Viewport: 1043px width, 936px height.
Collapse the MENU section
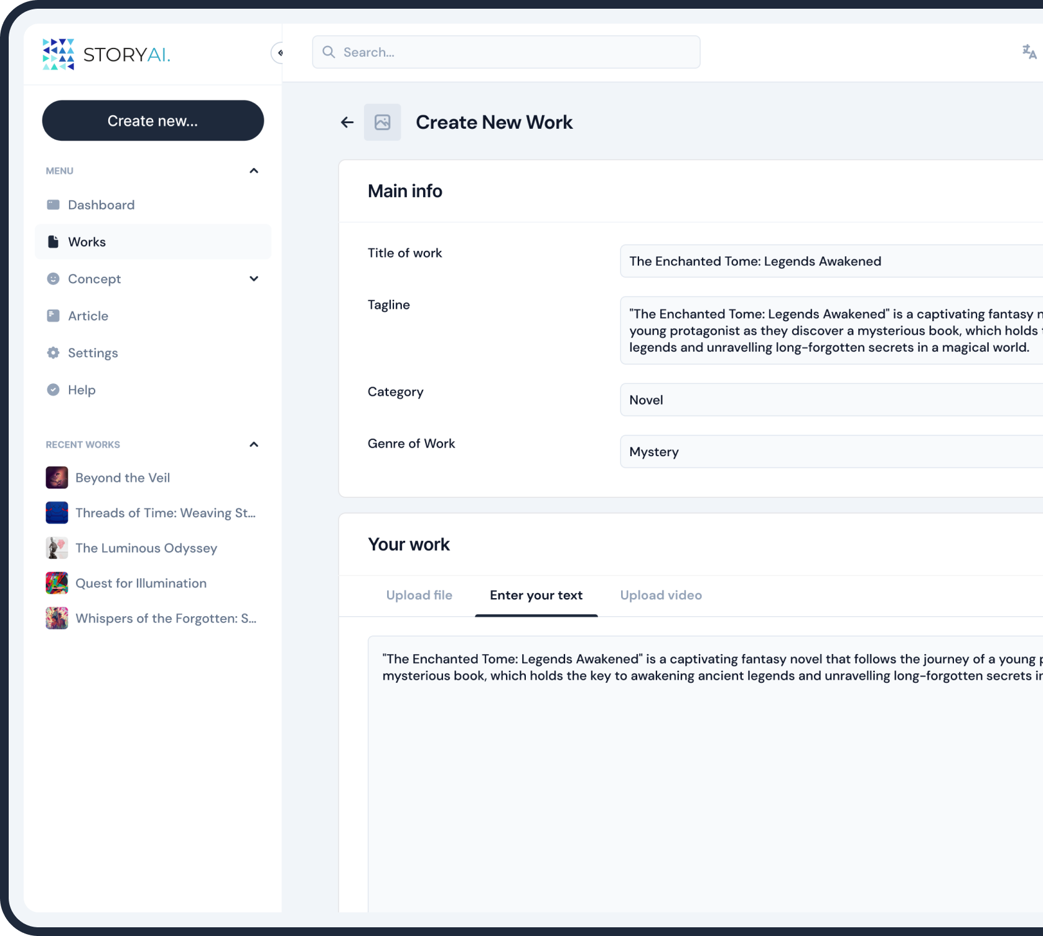click(254, 171)
